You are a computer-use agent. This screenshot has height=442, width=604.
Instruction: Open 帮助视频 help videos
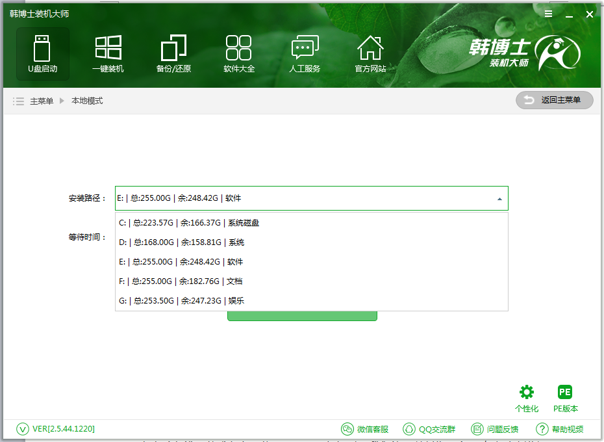[559, 429]
